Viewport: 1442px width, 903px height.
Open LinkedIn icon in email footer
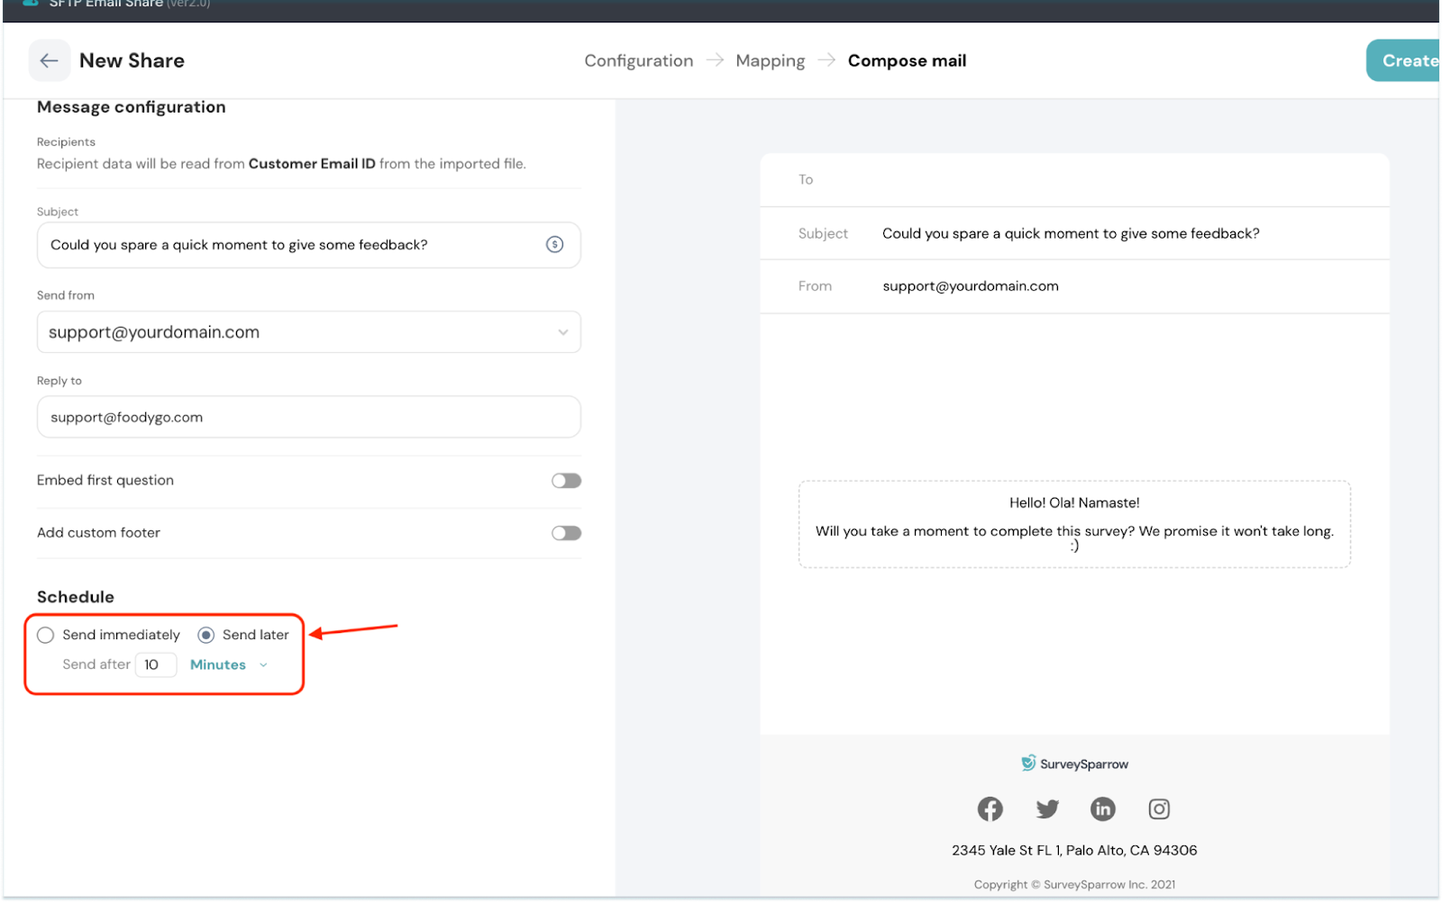click(x=1102, y=808)
